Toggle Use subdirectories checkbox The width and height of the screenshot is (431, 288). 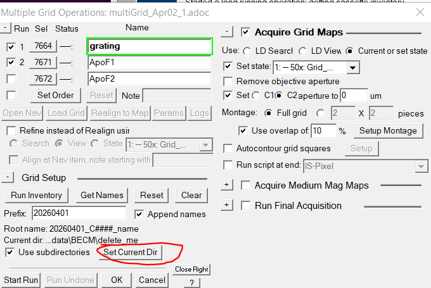10,253
